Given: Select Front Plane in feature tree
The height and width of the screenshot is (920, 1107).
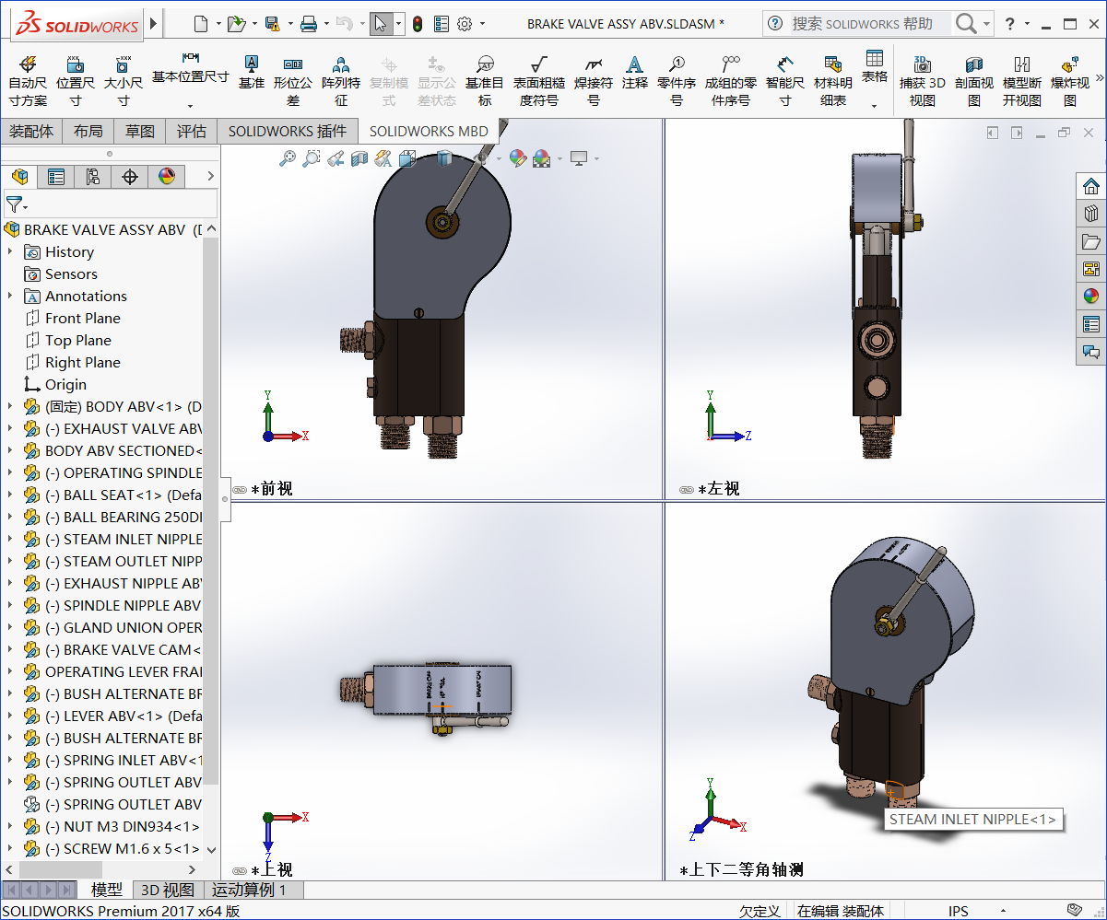Looking at the screenshot, I should tap(83, 318).
